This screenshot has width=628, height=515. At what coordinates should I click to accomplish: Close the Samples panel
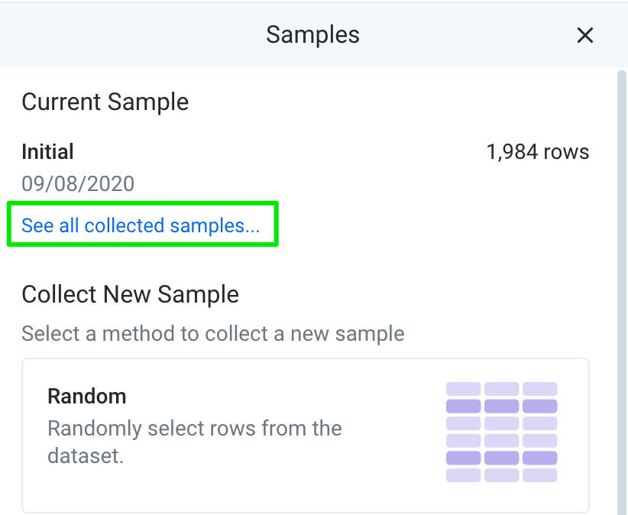[x=584, y=35]
